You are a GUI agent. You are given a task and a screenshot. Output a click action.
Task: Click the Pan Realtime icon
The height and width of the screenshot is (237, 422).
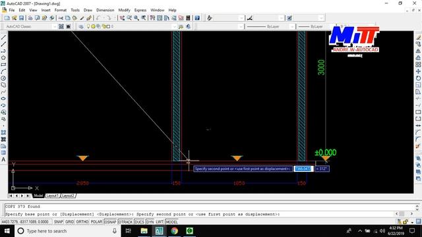122,18
